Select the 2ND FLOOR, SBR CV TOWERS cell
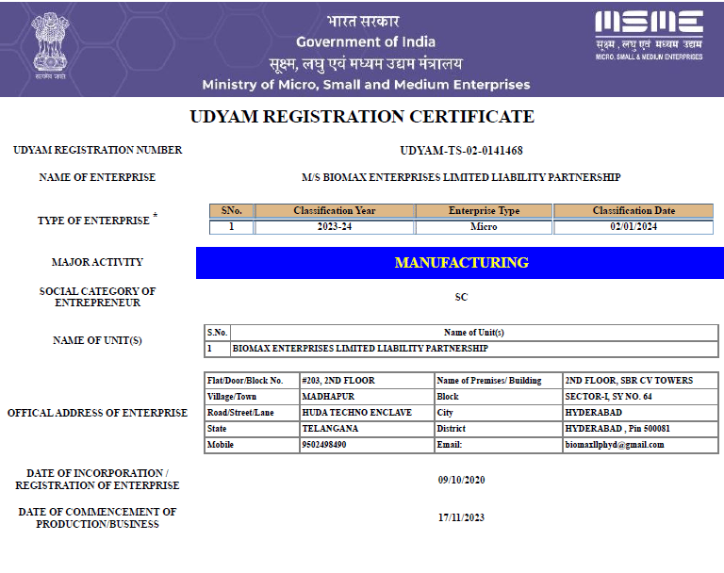724x573 pixels. point(640,381)
